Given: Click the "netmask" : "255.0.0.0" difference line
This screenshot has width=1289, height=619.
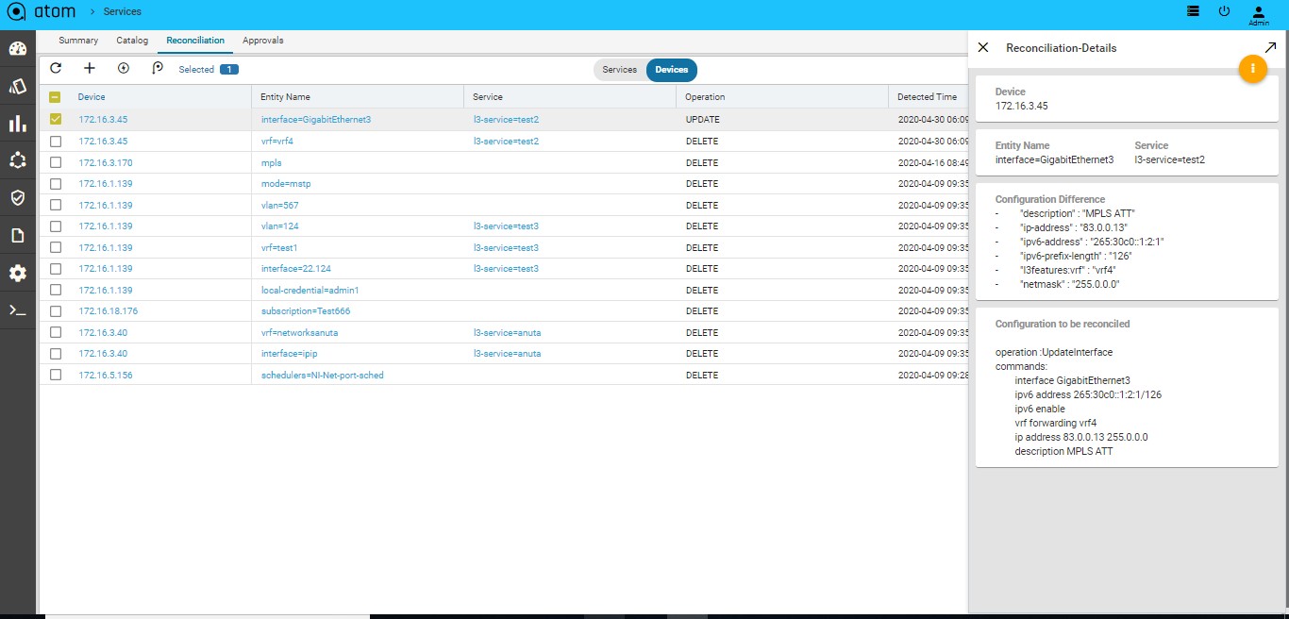Looking at the screenshot, I should [1070, 284].
